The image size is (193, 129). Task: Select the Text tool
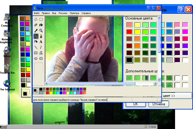pyautogui.click(x=41, y=42)
